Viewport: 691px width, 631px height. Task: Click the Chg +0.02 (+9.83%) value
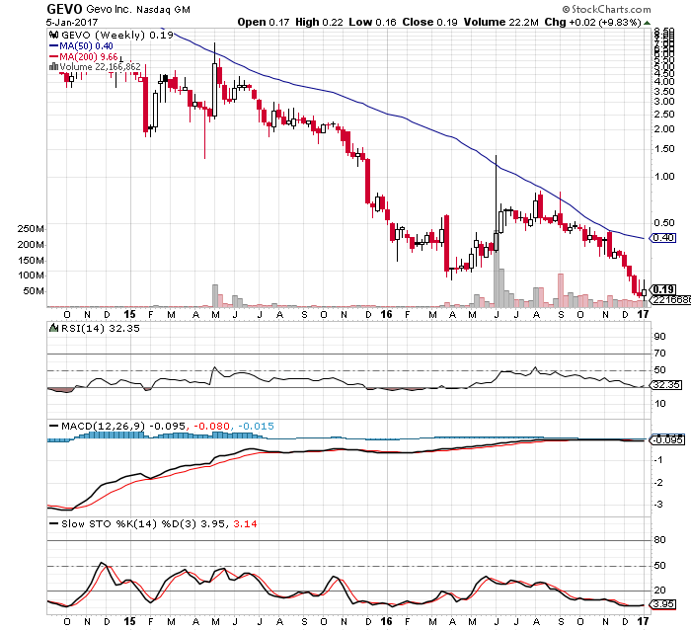pos(592,22)
